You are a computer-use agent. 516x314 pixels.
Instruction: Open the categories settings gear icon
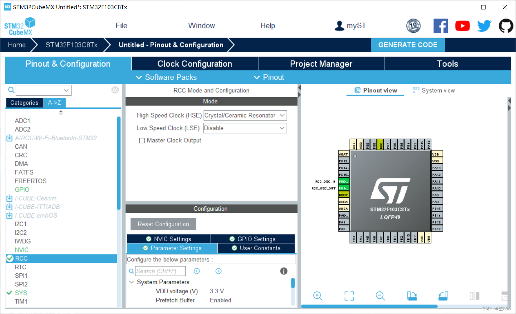(x=115, y=90)
